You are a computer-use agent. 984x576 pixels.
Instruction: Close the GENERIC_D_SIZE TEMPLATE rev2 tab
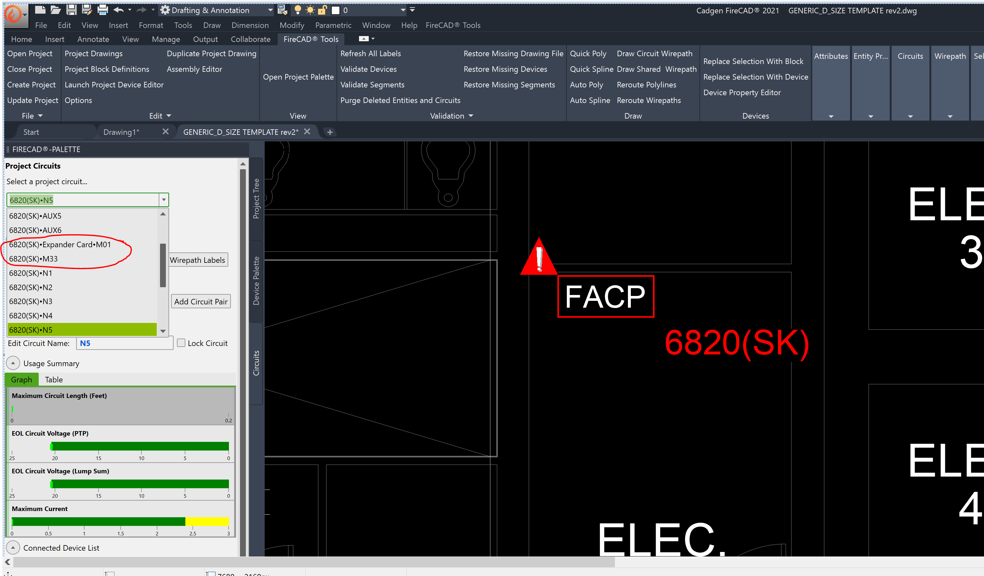(x=307, y=132)
